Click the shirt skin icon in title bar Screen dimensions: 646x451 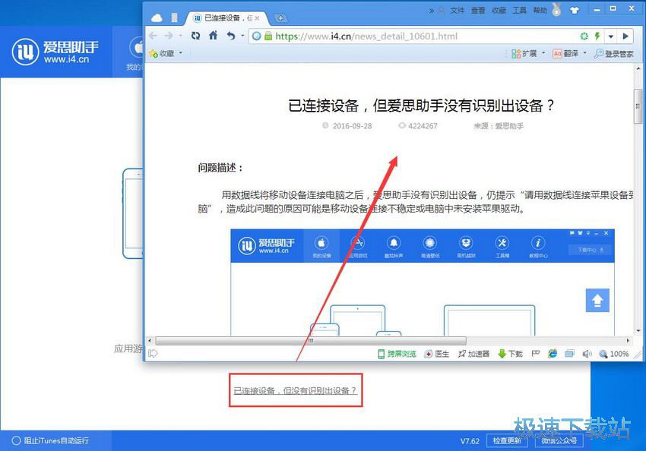tap(575, 11)
